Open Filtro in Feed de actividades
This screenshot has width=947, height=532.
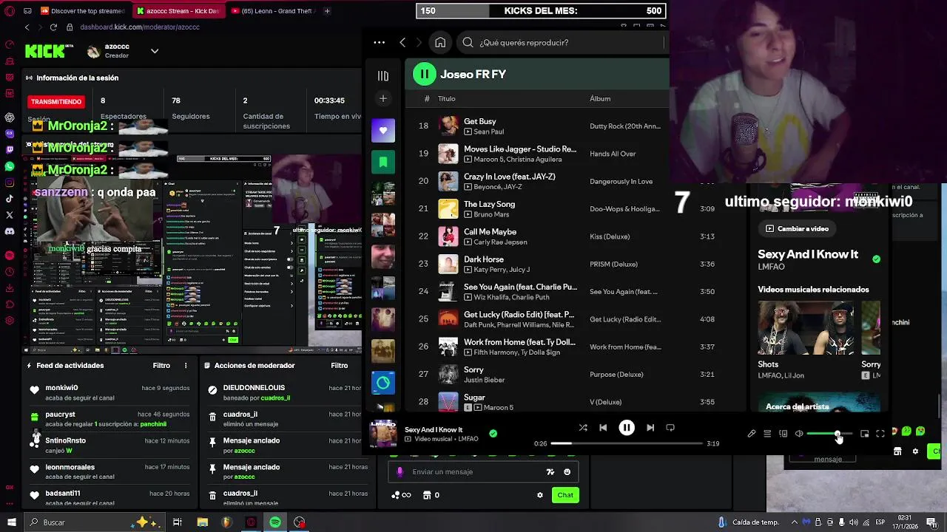pyautogui.click(x=161, y=366)
